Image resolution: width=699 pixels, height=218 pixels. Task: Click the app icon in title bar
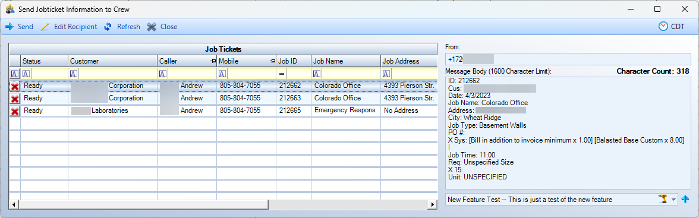point(10,9)
